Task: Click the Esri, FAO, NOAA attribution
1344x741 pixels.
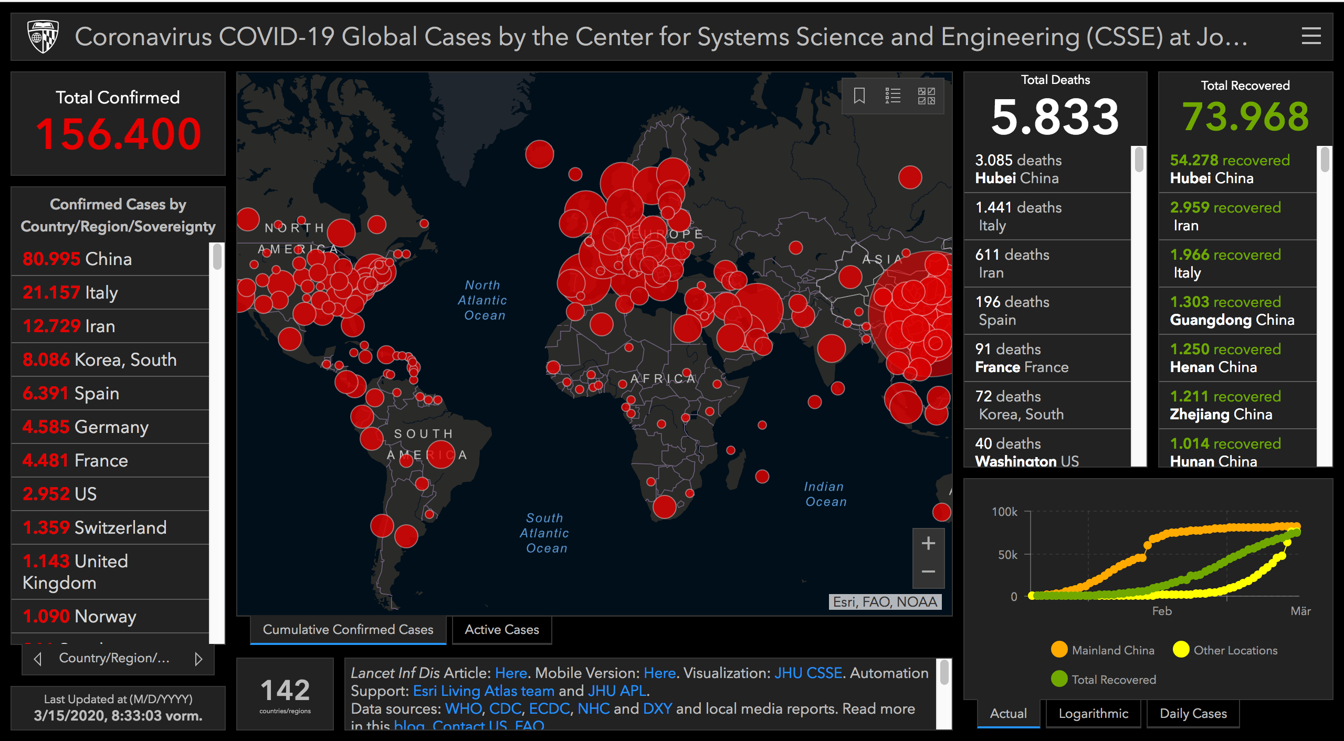Action: pyautogui.click(x=885, y=601)
